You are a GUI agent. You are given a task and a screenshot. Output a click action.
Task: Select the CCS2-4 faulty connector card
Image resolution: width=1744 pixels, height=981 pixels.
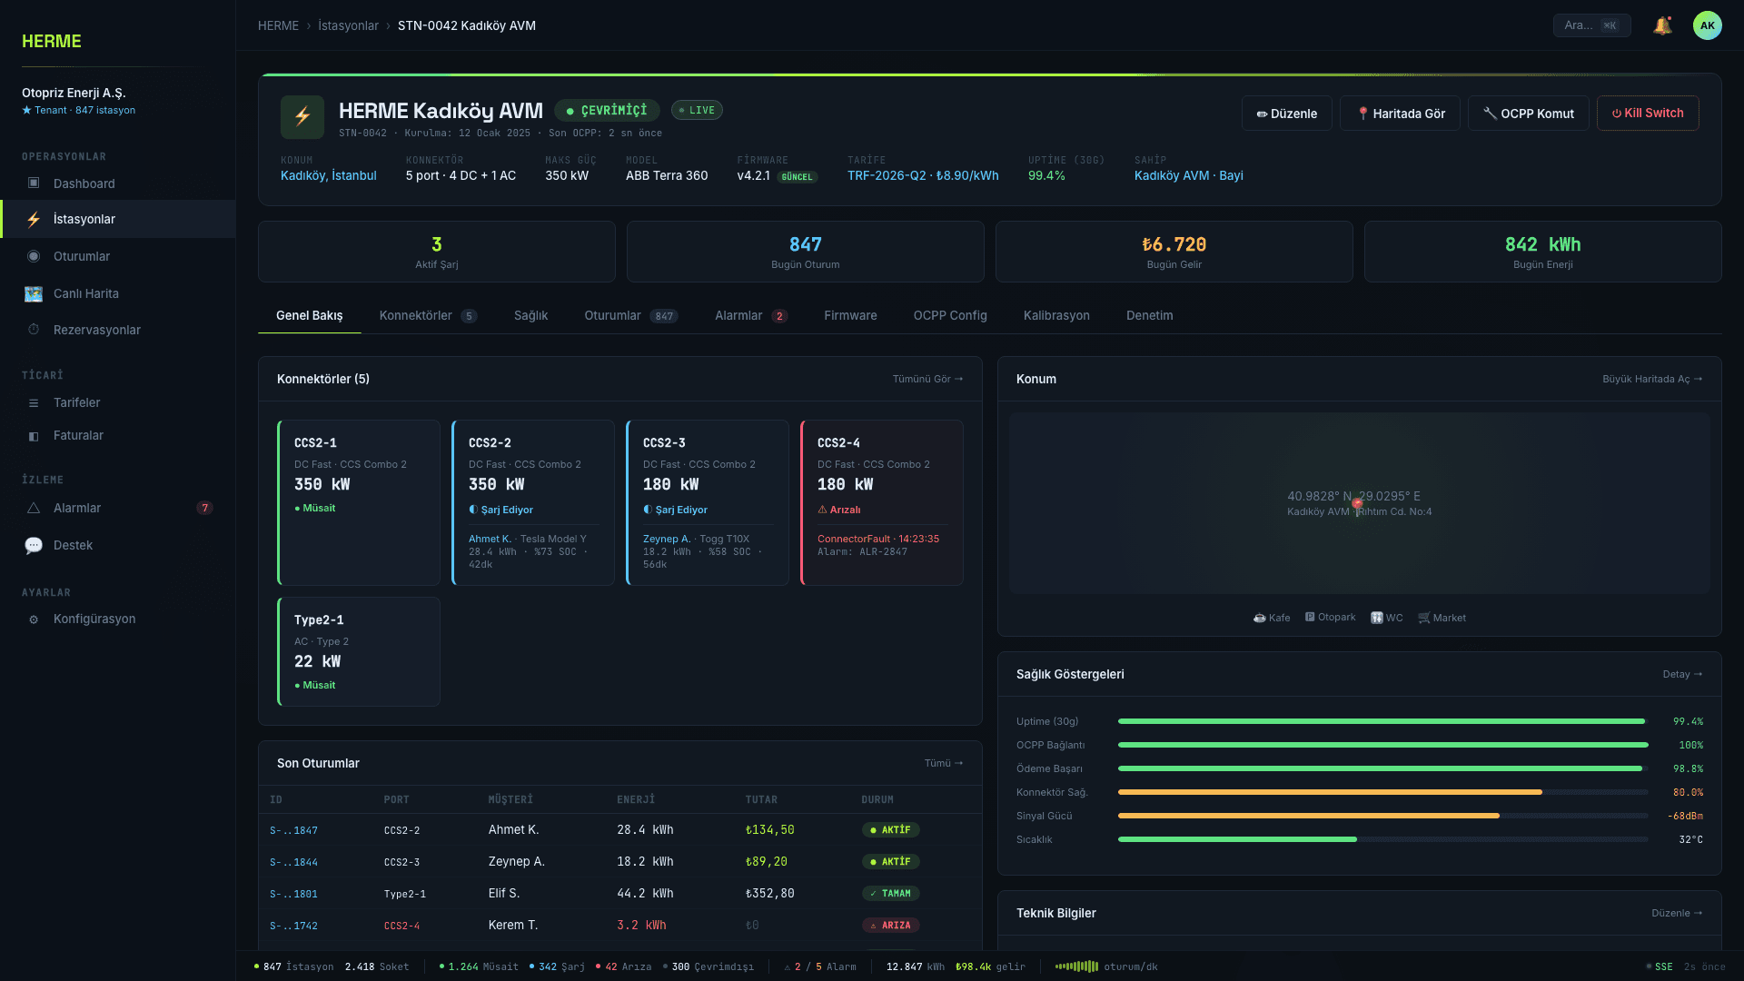click(882, 502)
